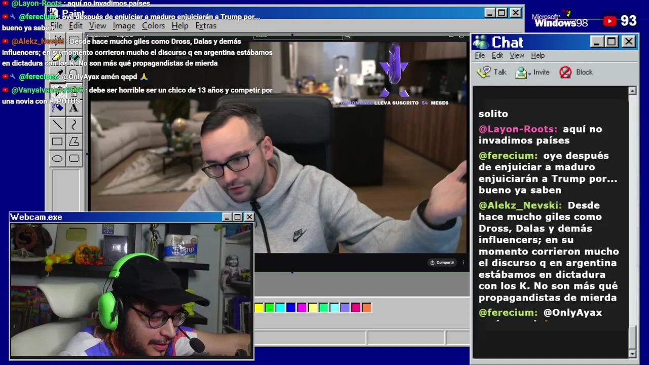Image resolution: width=649 pixels, height=365 pixels.
Task: Pick the Eraser tool in Paint
Action: [x=57, y=57]
